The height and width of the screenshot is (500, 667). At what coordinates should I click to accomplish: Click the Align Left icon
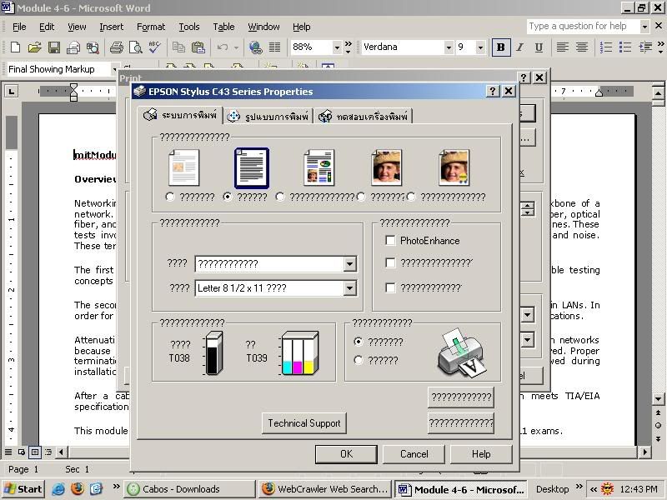(x=562, y=47)
